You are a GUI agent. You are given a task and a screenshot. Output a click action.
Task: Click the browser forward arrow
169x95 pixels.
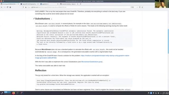click(x=5, y=7)
